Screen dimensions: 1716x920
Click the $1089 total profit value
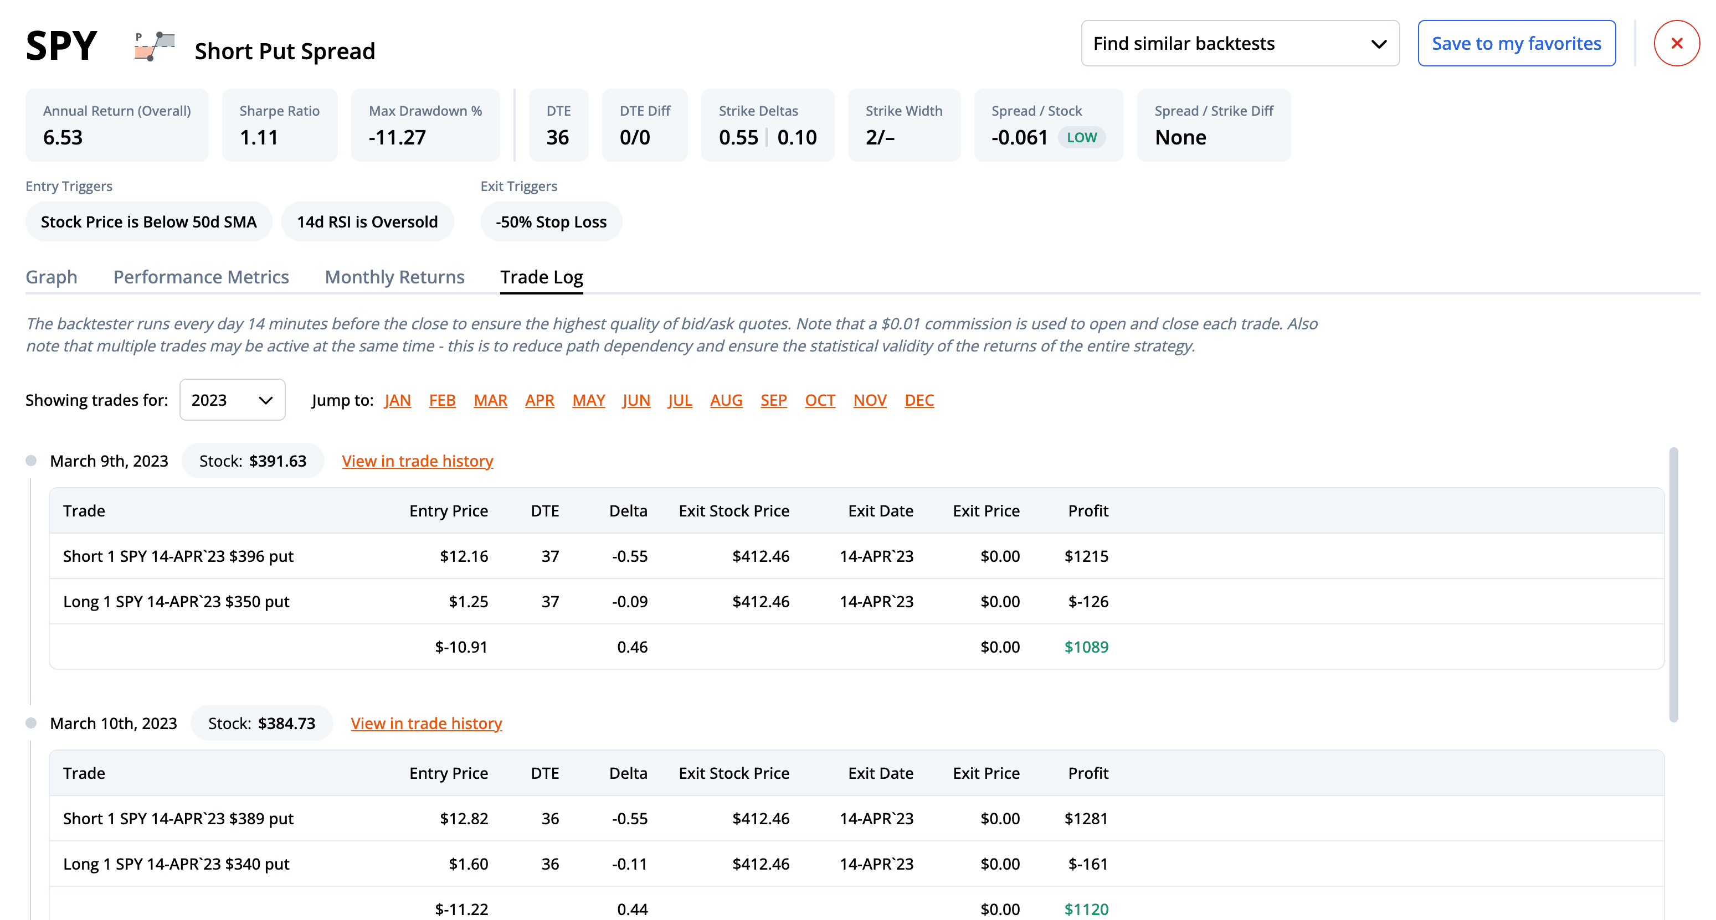[x=1087, y=647]
